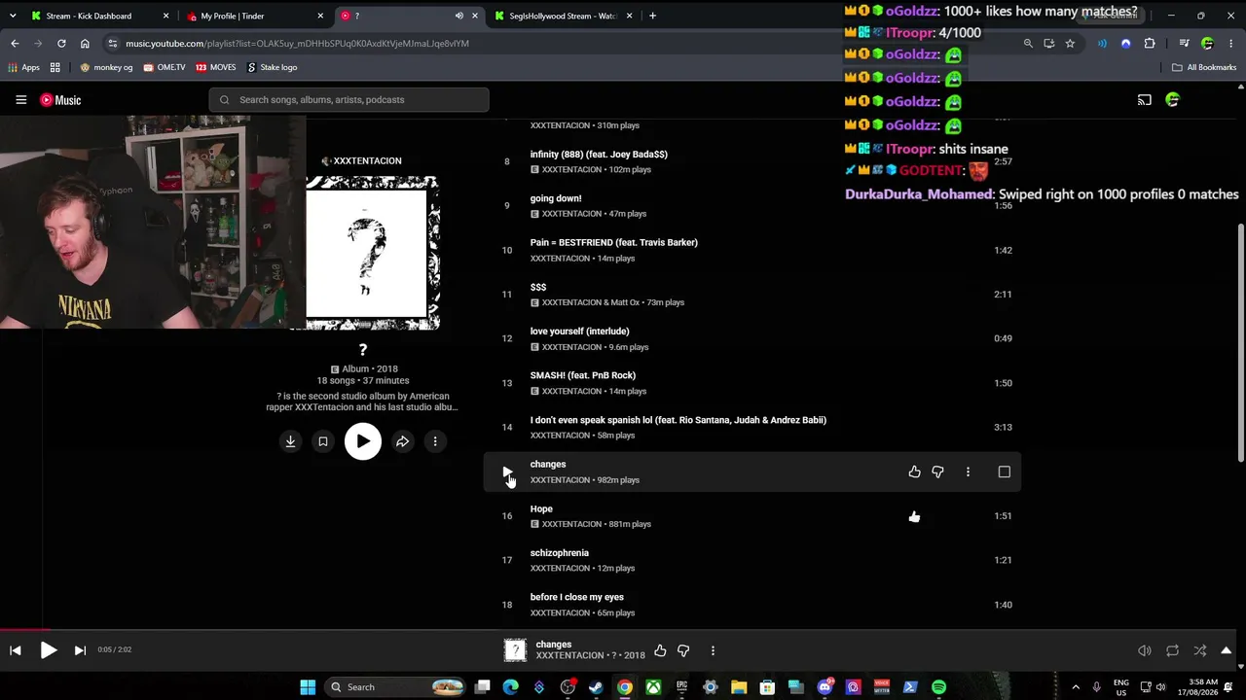The image size is (1246, 700).
Task: Reload the page
Action: (61, 43)
